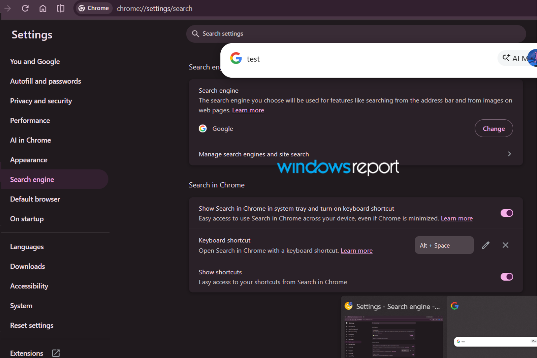The image size is (537, 358).
Task: Open Autofill and passwords settings
Action: pos(46,81)
